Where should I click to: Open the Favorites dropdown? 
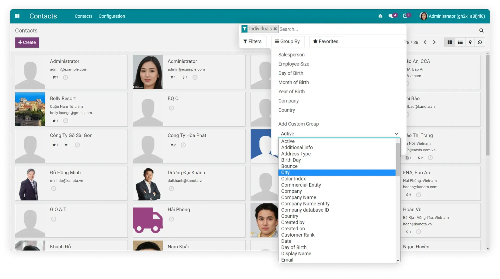tap(326, 41)
